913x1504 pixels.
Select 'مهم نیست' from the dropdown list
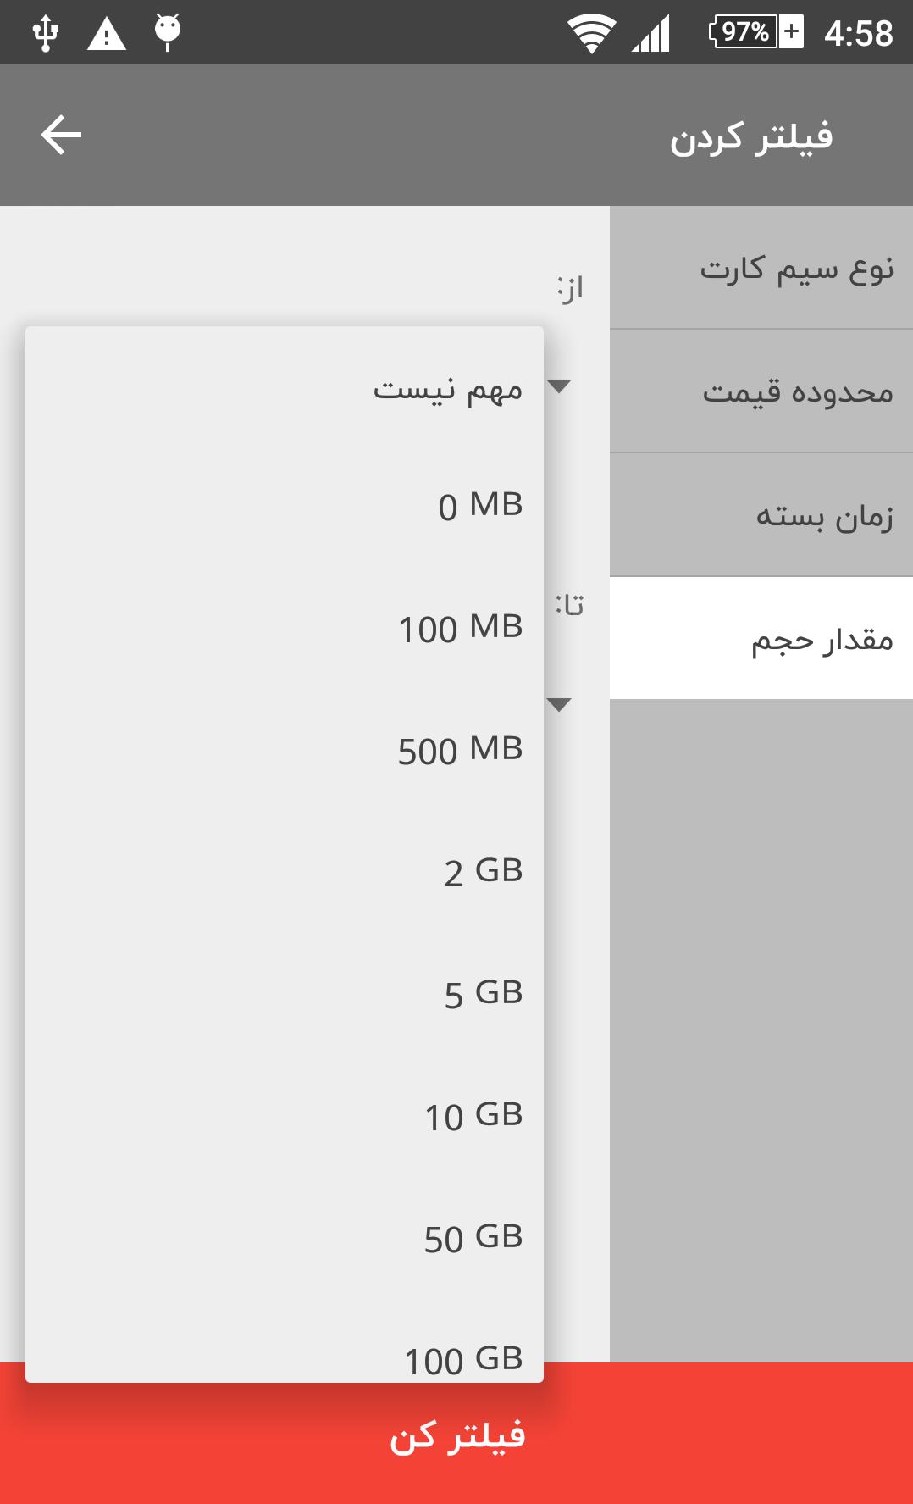[x=285, y=390]
